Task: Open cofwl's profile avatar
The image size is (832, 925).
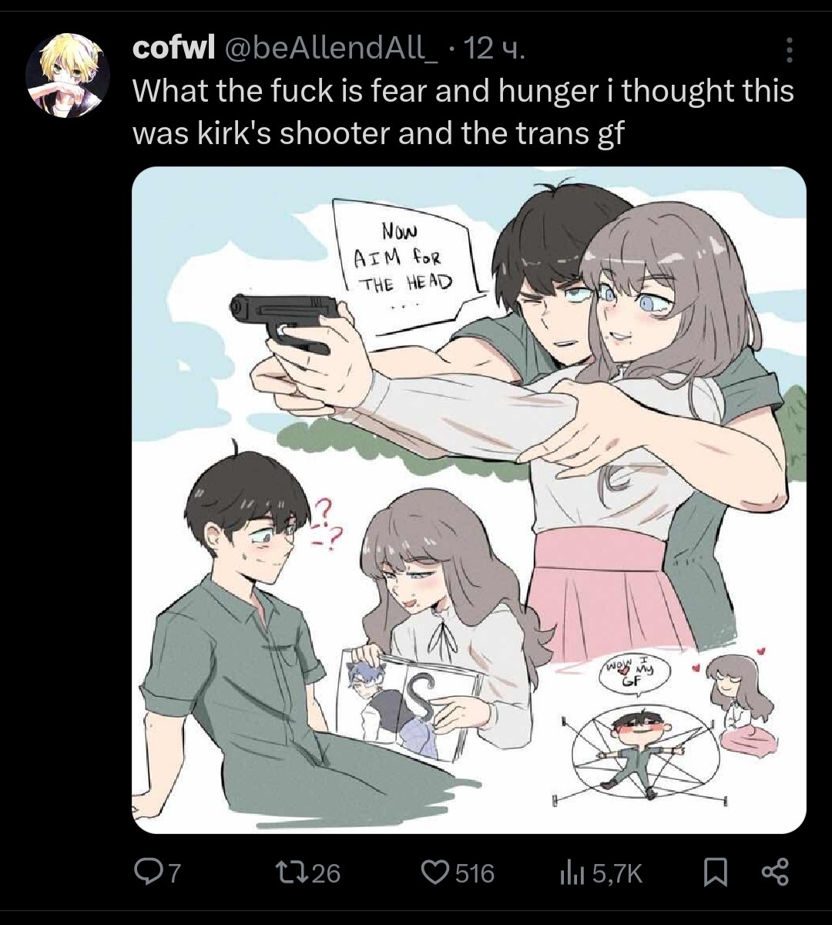Action: coord(68,75)
